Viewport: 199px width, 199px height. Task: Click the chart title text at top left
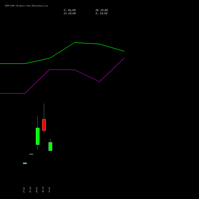(26, 6)
